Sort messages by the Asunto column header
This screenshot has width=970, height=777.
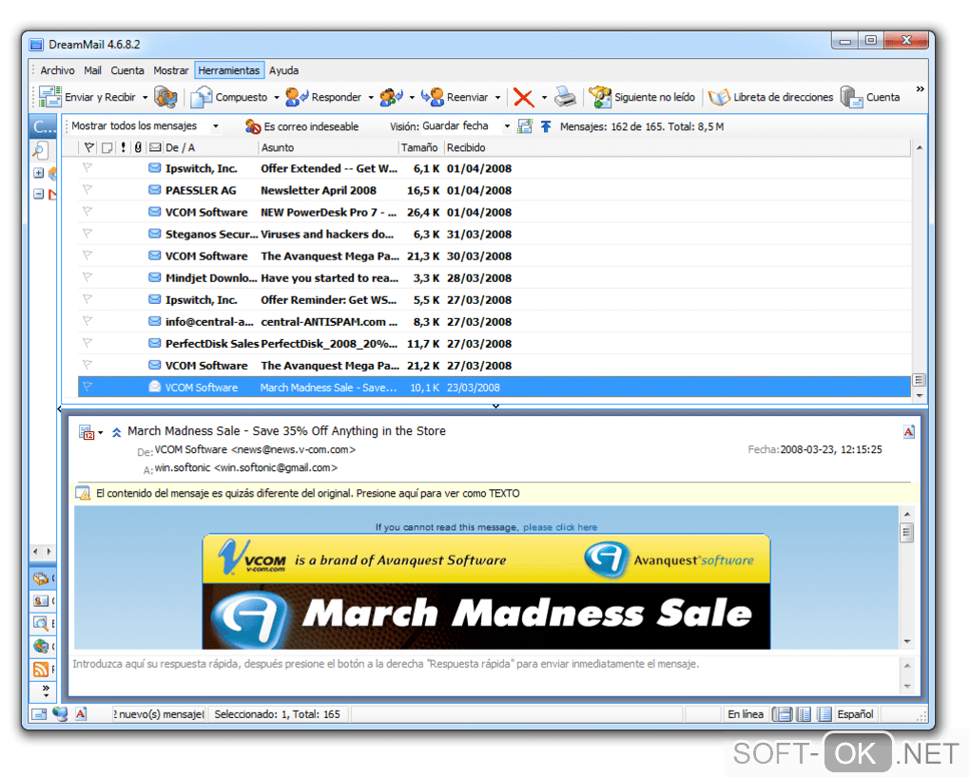tap(328, 148)
